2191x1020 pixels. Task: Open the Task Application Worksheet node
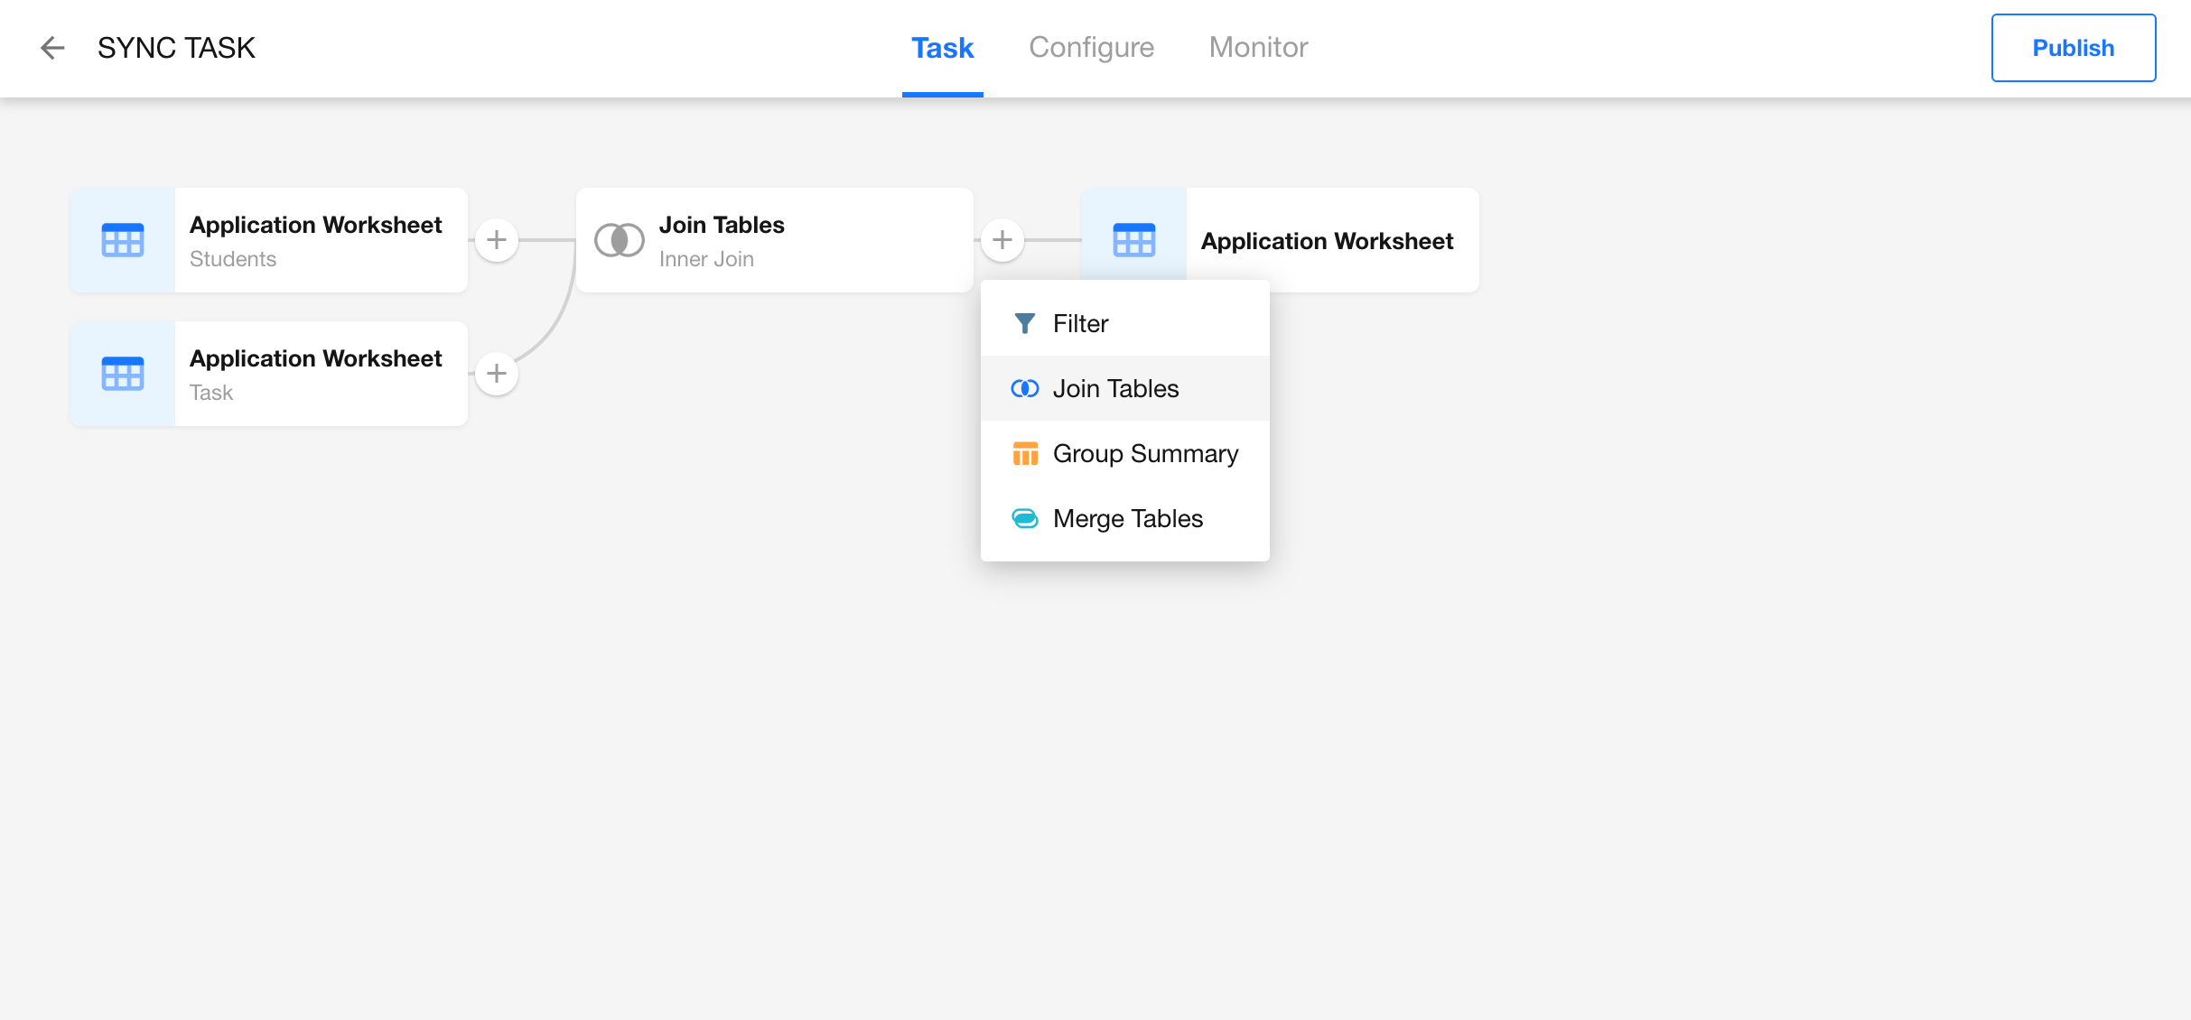pos(316,374)
